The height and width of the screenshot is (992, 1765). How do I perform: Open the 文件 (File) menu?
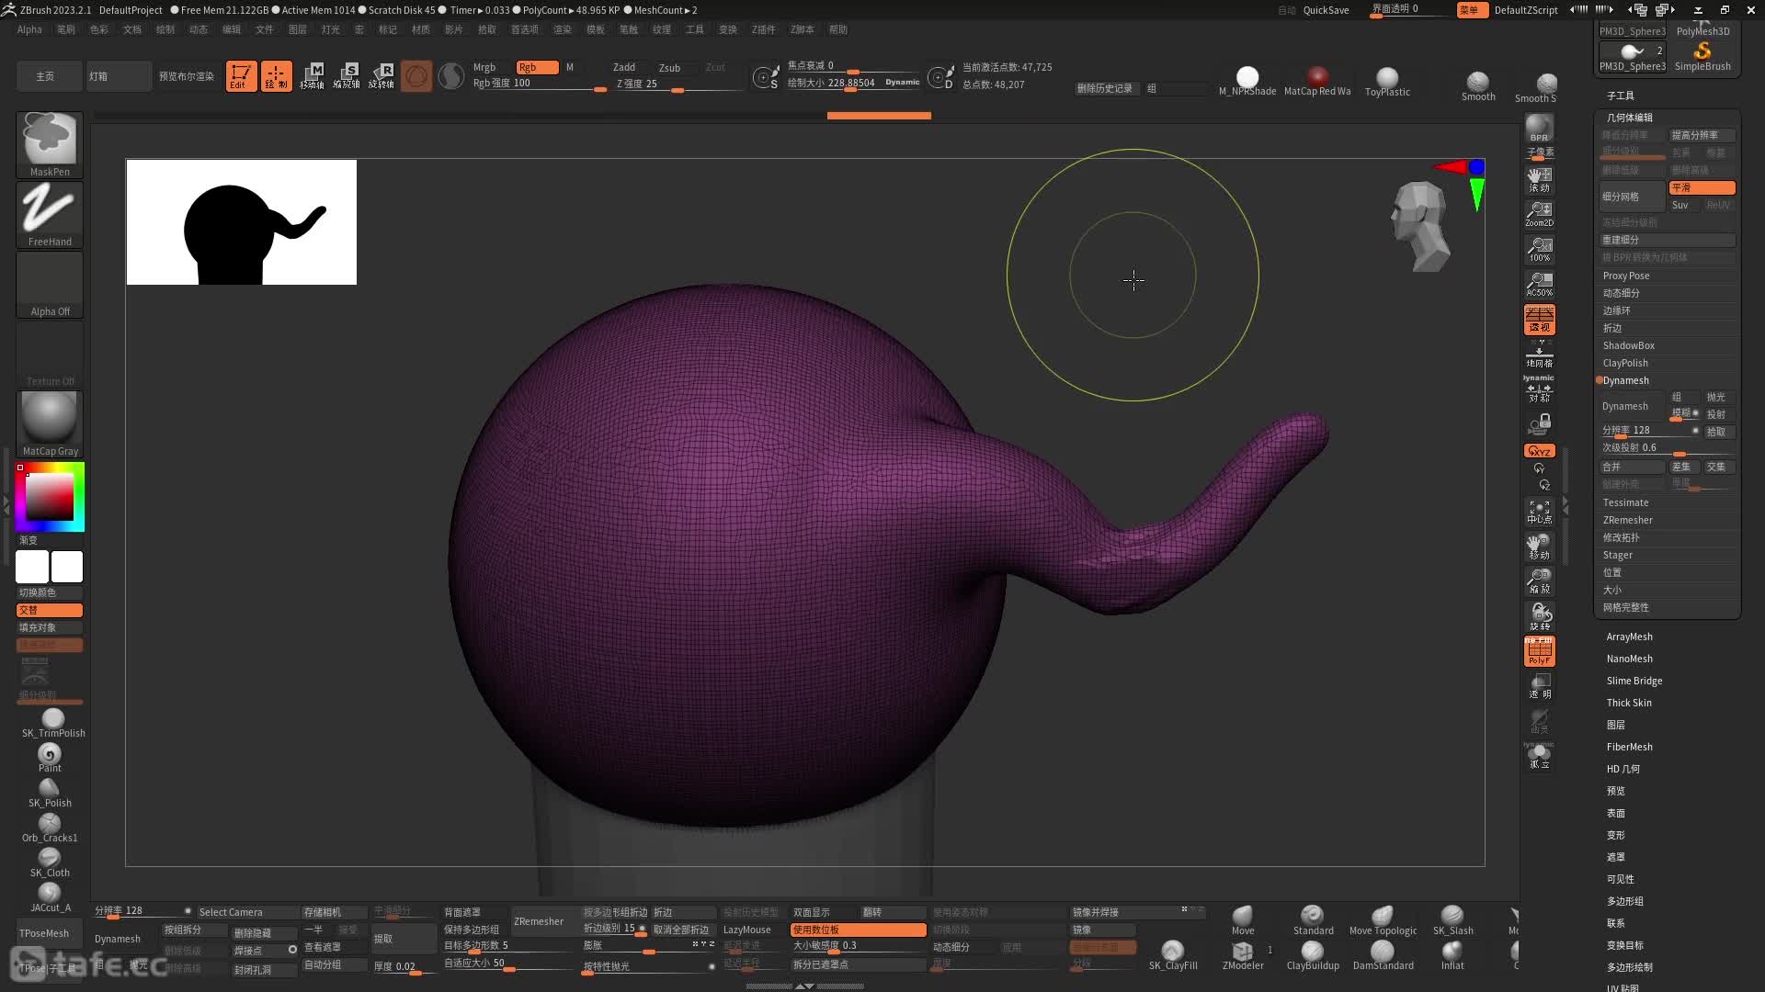click(265, 29)
